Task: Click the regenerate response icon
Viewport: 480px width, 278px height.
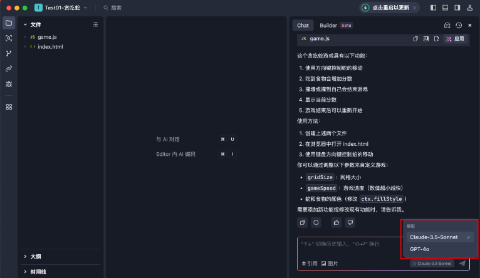Action: [x=317, y=222]
